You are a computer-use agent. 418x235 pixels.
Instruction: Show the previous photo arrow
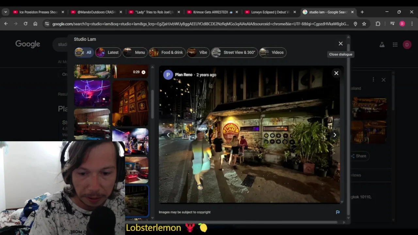[168, 135]
